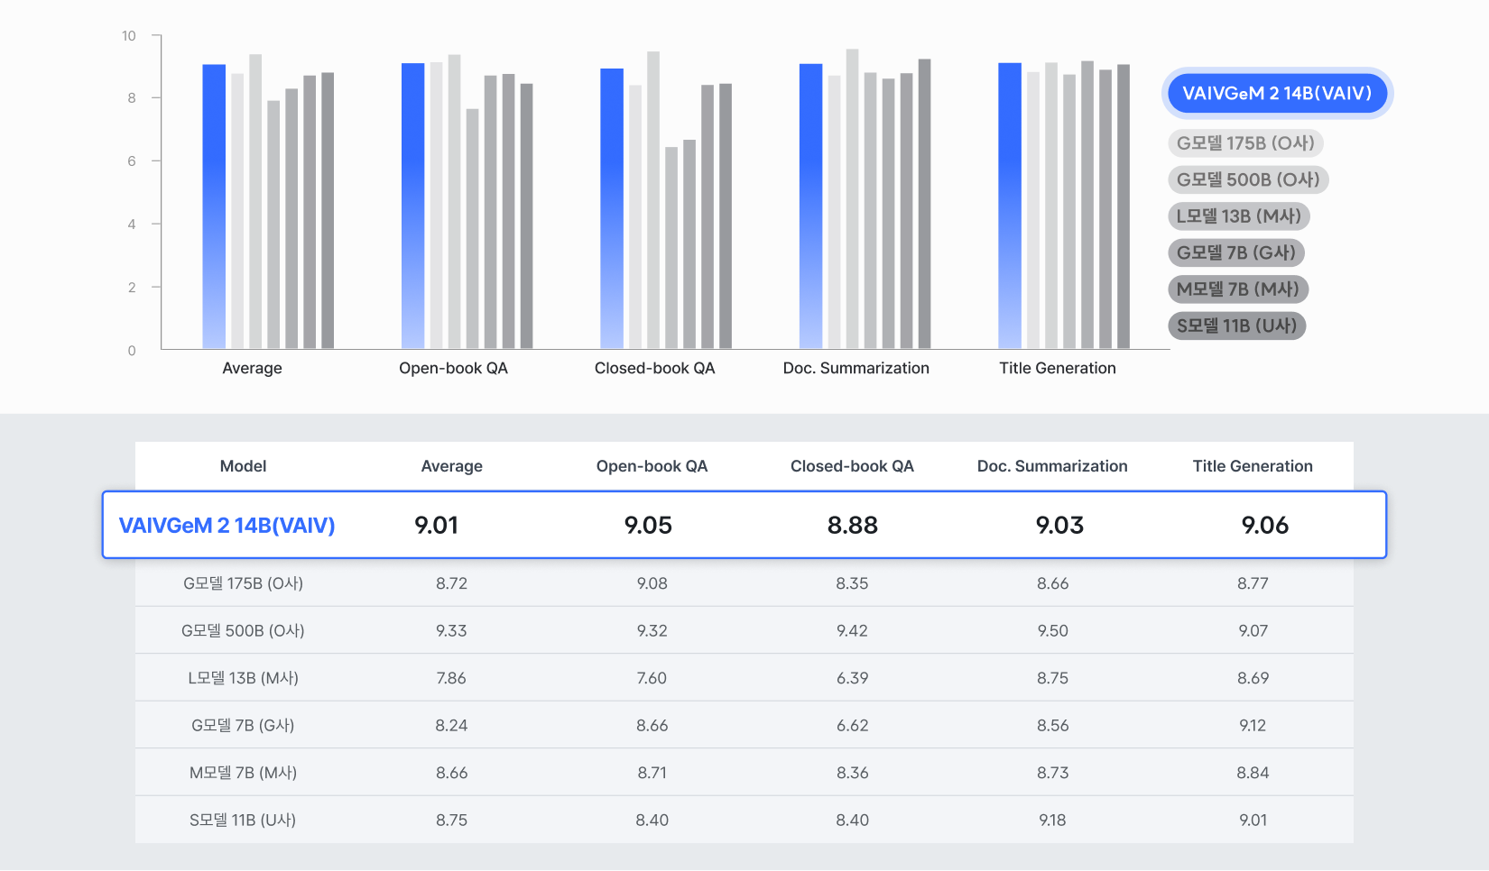Click the 9.05 Open-book QA value
Image resolution: width=1489 pixels, height=871 pixels.
tap(648, 526)
